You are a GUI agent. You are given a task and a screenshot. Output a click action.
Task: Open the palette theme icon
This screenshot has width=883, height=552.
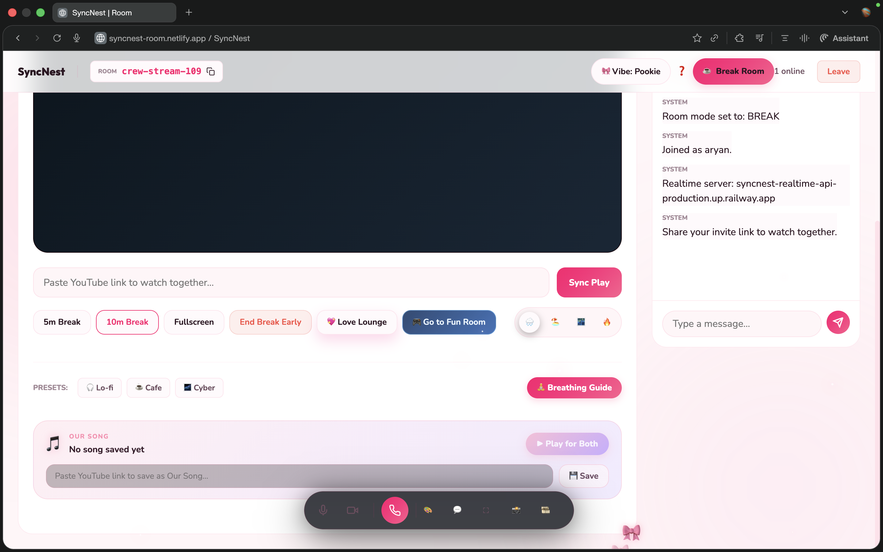(428, 510)
